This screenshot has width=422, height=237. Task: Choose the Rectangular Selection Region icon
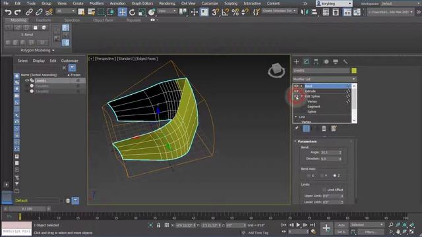click(x=101, y=12)
